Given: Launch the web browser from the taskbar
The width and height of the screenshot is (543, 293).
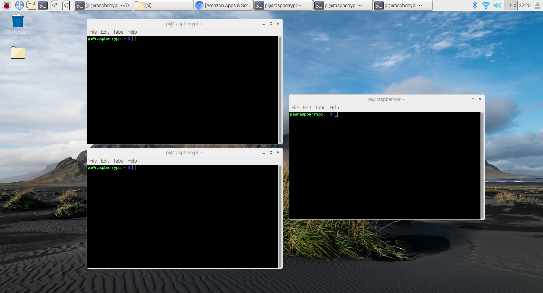Looking at the screenshot, I should click(x=19, y=5).
